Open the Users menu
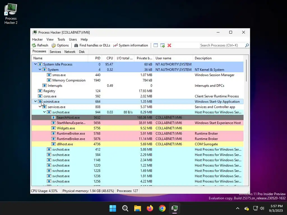 [73, 39]
